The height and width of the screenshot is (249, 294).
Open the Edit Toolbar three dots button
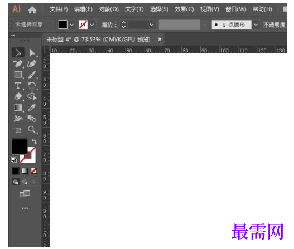(x=25, y=208)
